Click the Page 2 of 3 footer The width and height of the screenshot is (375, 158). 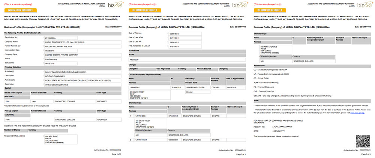click(x=241, y=155)
